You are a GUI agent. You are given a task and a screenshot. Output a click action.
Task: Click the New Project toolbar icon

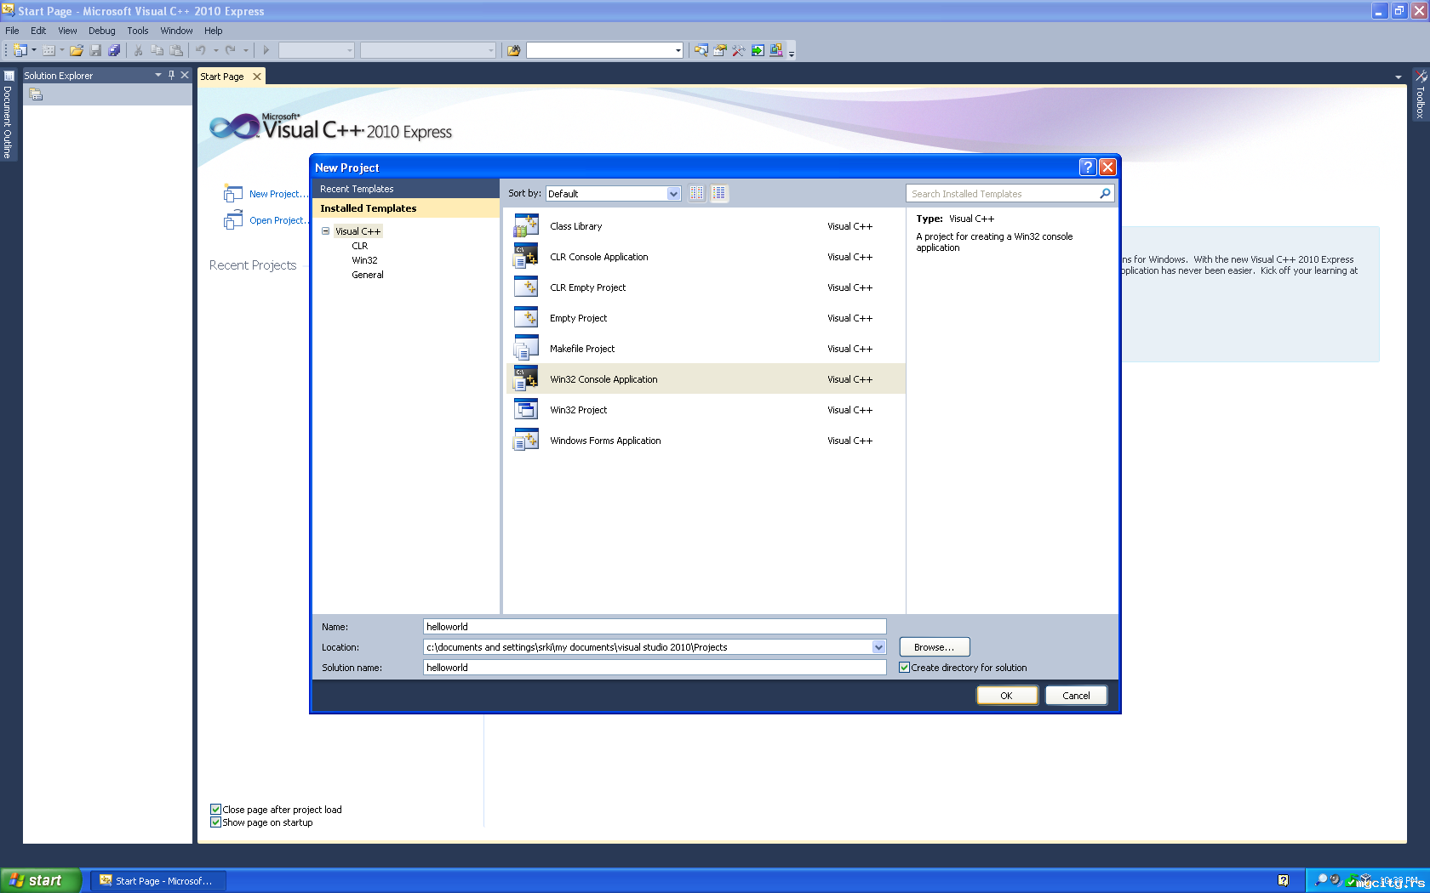[20, 50]
